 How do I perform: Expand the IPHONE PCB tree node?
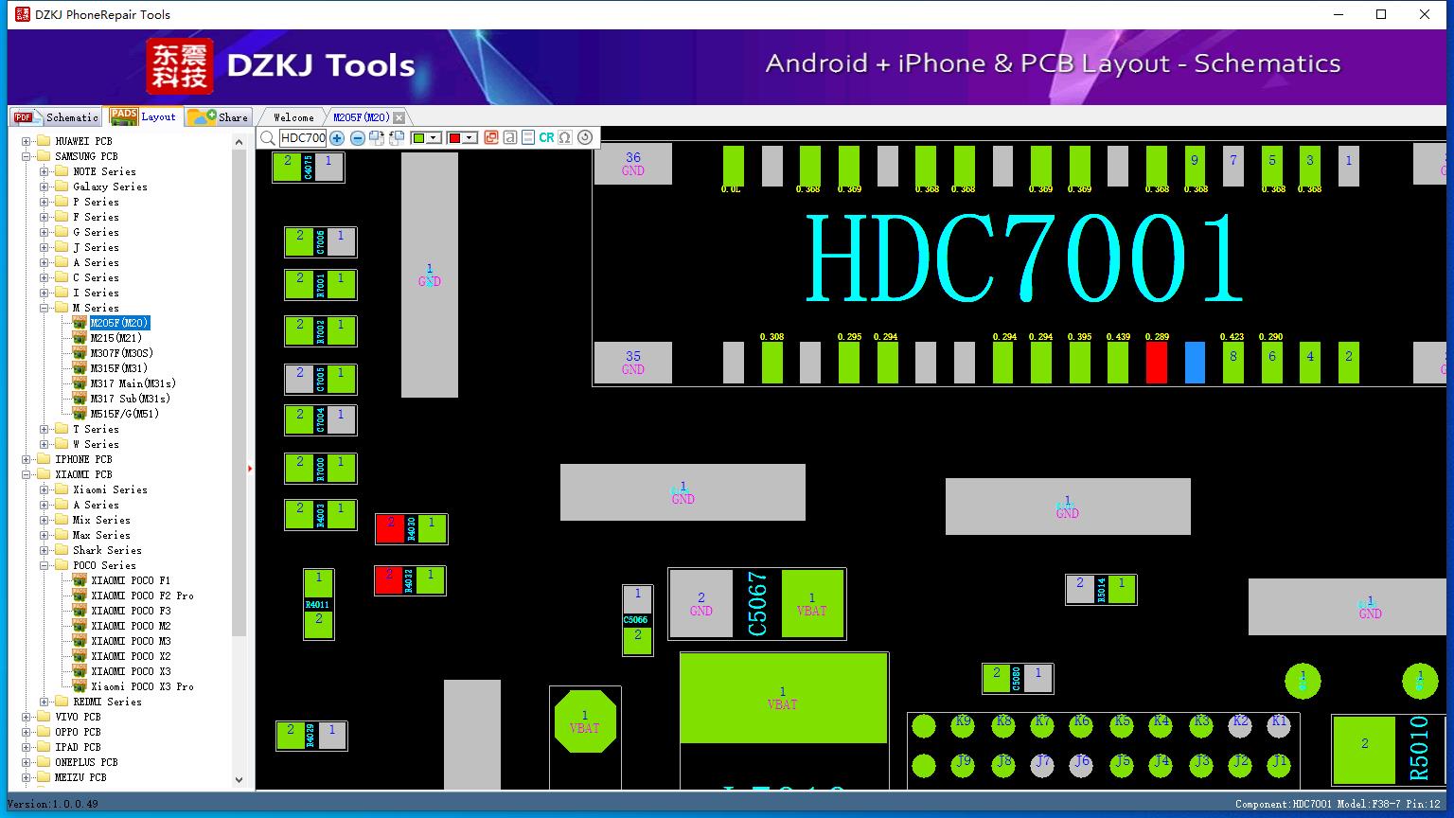(x=27, y=459)
